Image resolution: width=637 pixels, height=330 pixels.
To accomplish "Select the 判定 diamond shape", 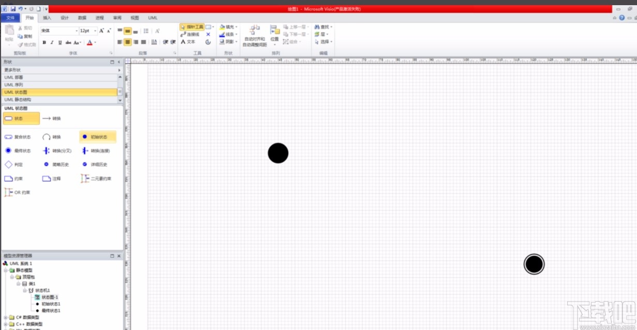I will [16, 164].
